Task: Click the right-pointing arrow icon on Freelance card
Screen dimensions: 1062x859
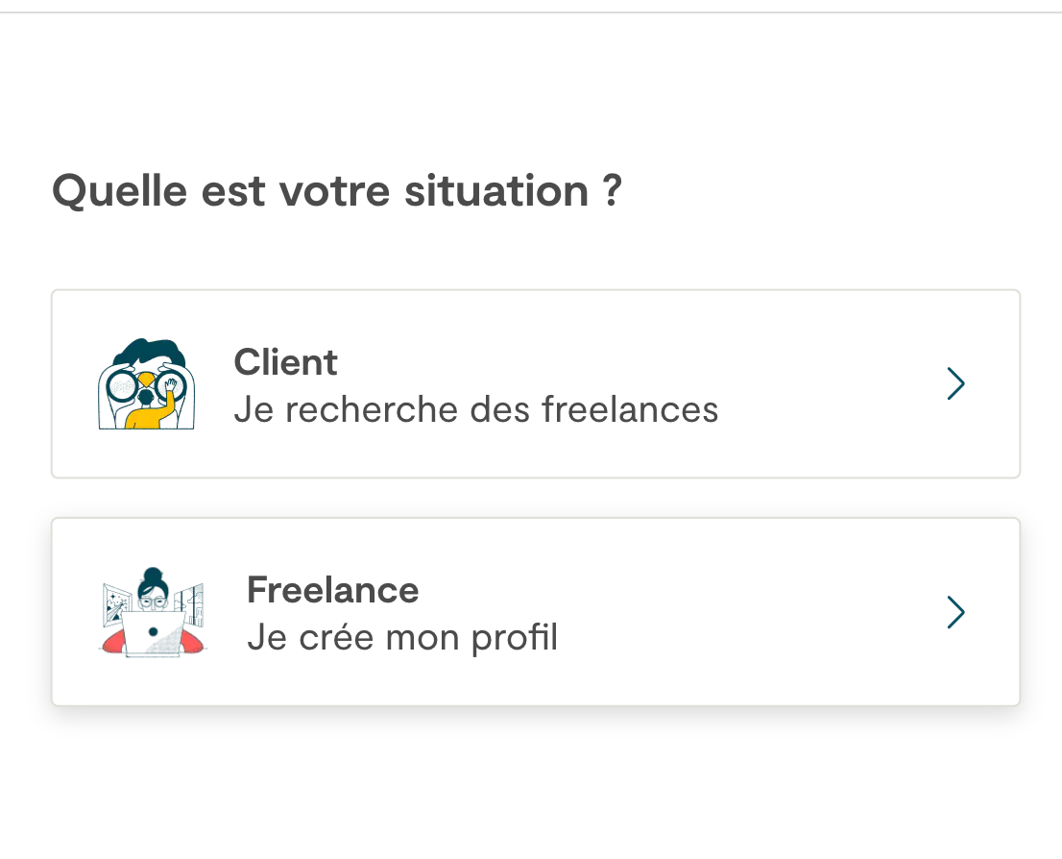Action: [955, 612]
